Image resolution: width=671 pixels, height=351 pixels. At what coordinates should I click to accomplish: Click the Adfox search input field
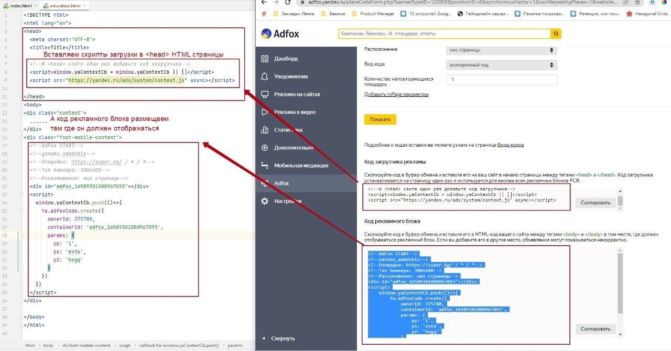tap(445, 34)
